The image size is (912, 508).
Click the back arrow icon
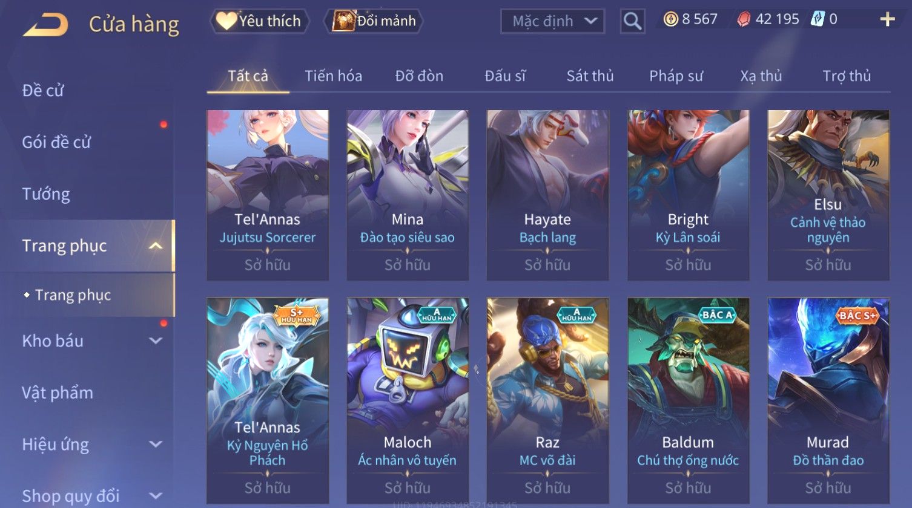45,25
